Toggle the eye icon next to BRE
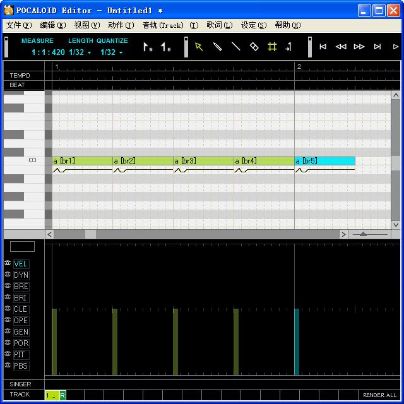The image size is (404, 404). (8, 286)
